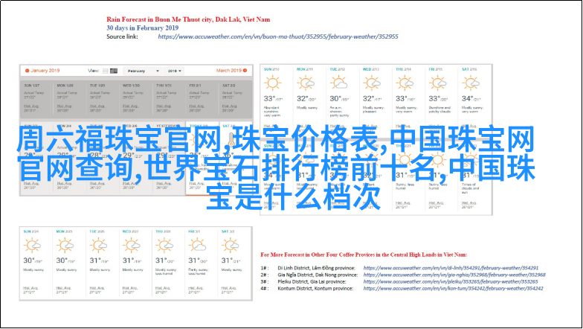Click the SAT 3/2 weather icon
This screenshot has height=329, width=583.
pos(231,246)
